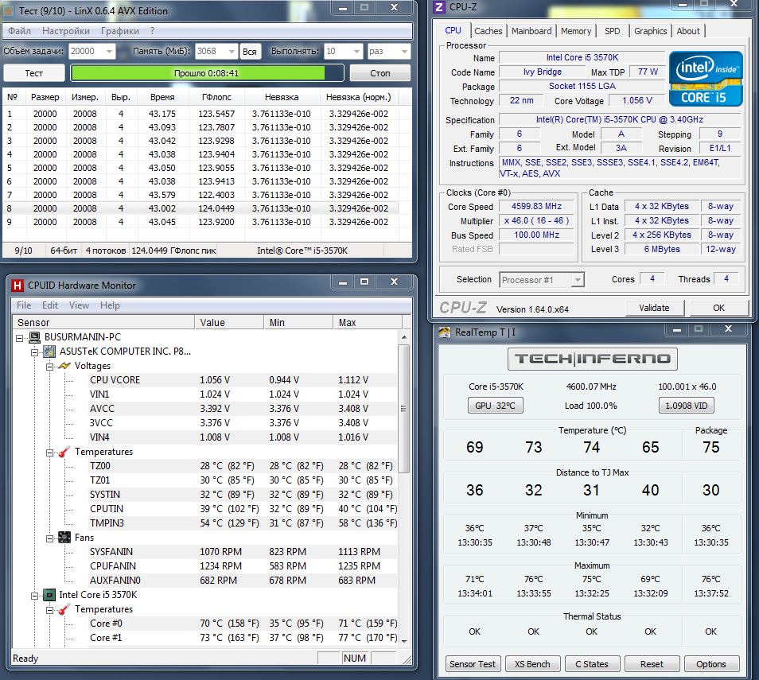Image resolution: width=759 pixels, height=680 pixels.
Task: Open the Edit menu in HWMonitor
Action: (x=50, y=305)
